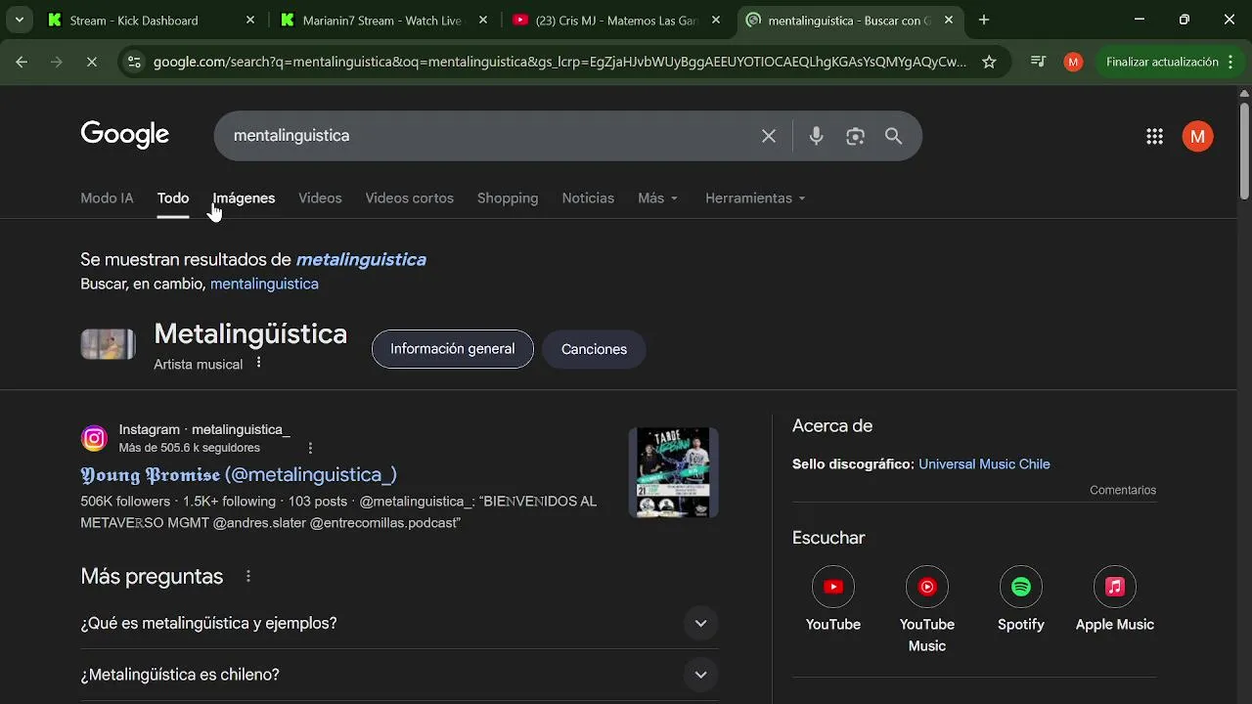This screenshot has height=704, width=1252.
Task: Expand ¿Qué es metalingüística y ejemplos?
Action: [399, 624]
